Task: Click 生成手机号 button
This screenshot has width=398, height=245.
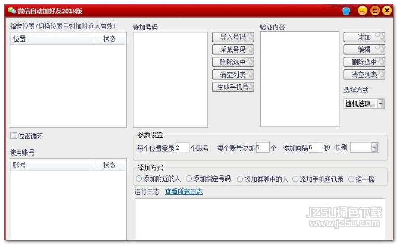Action: coord(233,87)
